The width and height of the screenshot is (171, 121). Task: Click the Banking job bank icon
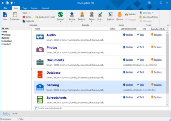[x=40, y=87]
